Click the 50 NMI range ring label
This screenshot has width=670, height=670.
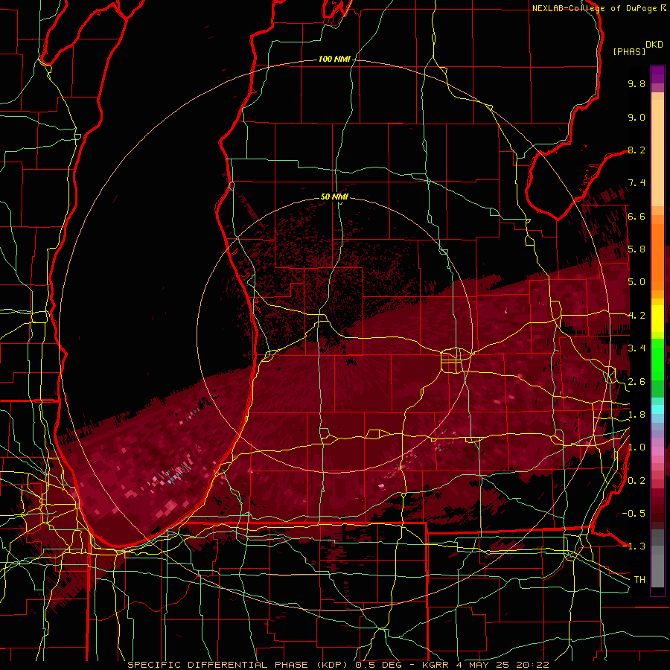click(x=334, y=197)
